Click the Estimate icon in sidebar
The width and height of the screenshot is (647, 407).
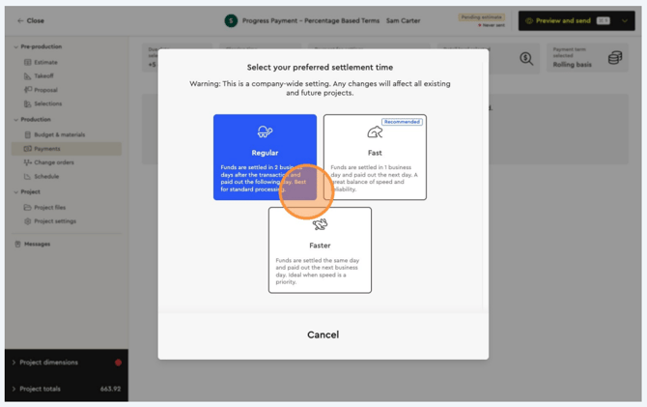point(28,62)
